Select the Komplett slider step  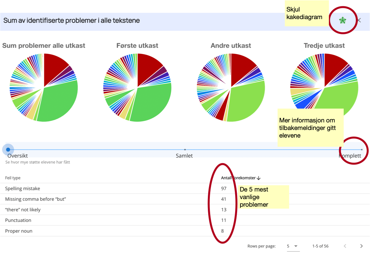(361, 150)
